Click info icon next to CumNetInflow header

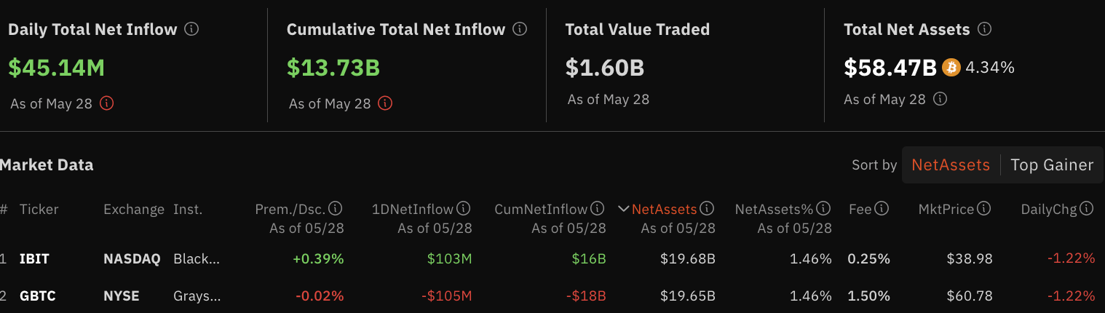tap(598, 209)
